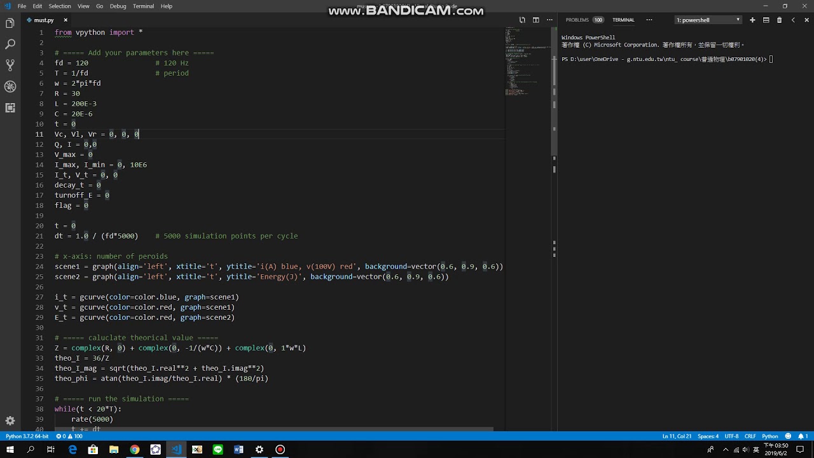Split the editor to the right
Screen dimensions: 814x458
(x=536, y=20)
